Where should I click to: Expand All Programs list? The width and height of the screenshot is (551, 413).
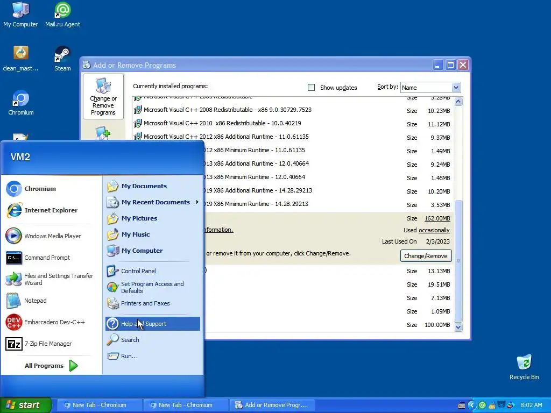51,366
